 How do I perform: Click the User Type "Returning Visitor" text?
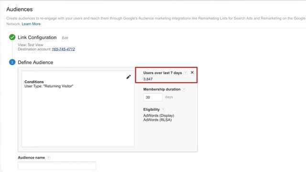tap(49, 86)
